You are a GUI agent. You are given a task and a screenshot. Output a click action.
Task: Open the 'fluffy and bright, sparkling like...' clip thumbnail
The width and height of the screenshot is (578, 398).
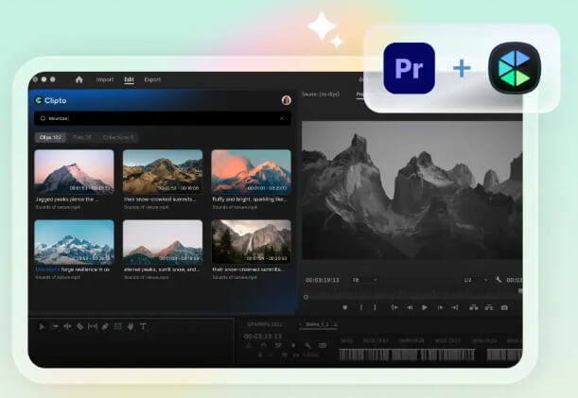pos(251,171)
